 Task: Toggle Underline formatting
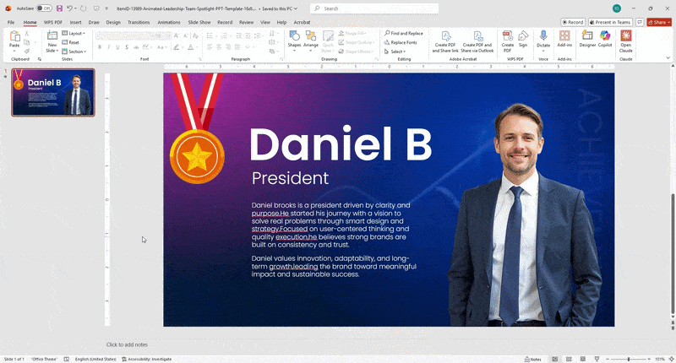[x=117, y=47]
